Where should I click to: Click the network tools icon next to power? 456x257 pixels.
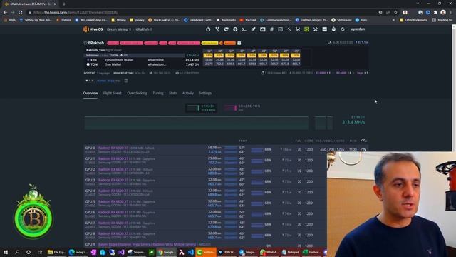tap(217, 29)
